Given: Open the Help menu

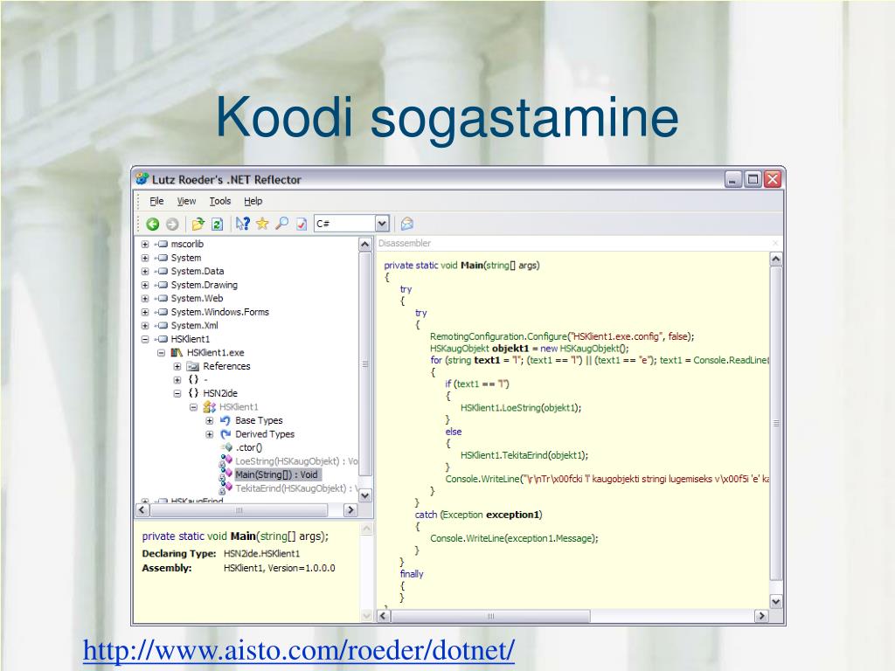Looking at the screenshot, I should 253,201.
